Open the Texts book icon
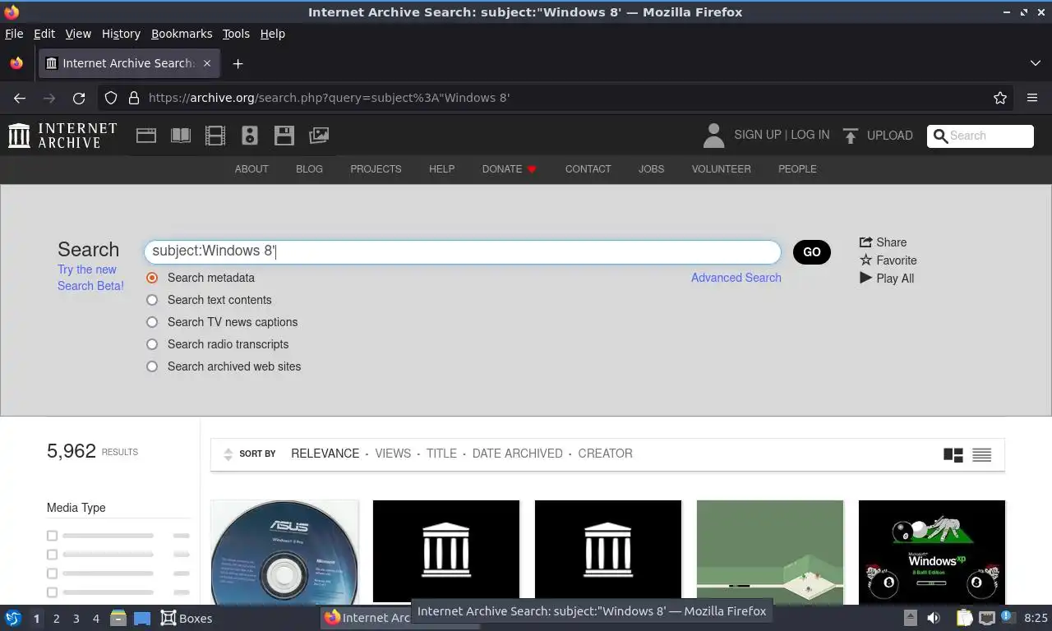This screenshot has width=1052, height=631. click(181, 136)
